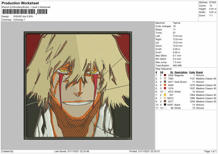Click the 'Magenta' description text
The image size is (218, 154).
pyautogui.click(x=179, y=75)
